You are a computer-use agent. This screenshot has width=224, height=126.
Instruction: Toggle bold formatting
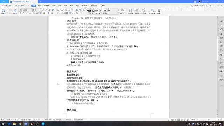tap(20, 13)
